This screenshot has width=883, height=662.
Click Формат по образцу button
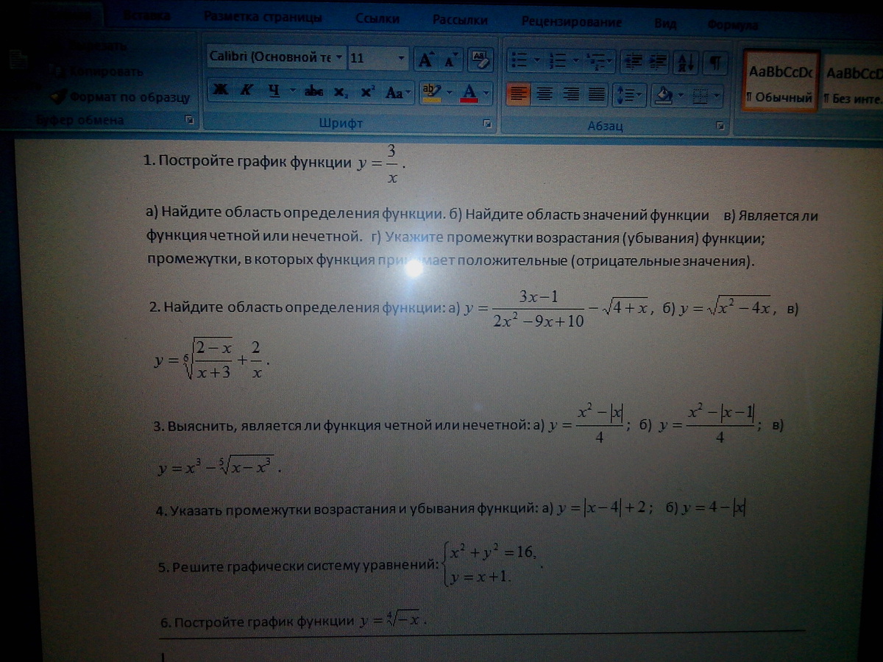coord(130,96)
